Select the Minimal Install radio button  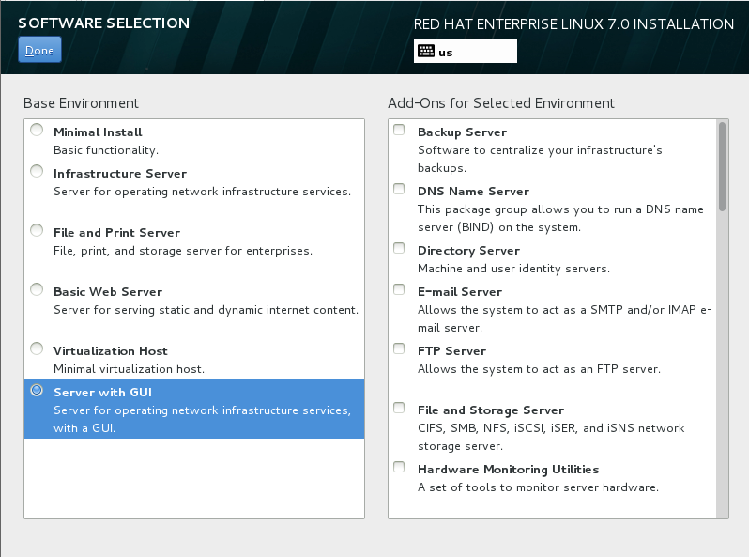pos(37,130)
